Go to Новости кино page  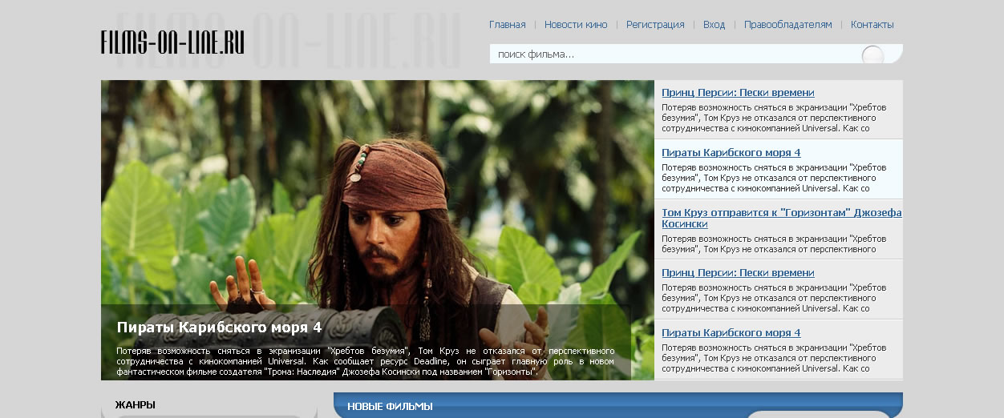pyautogui.click(x=576, y=25)
